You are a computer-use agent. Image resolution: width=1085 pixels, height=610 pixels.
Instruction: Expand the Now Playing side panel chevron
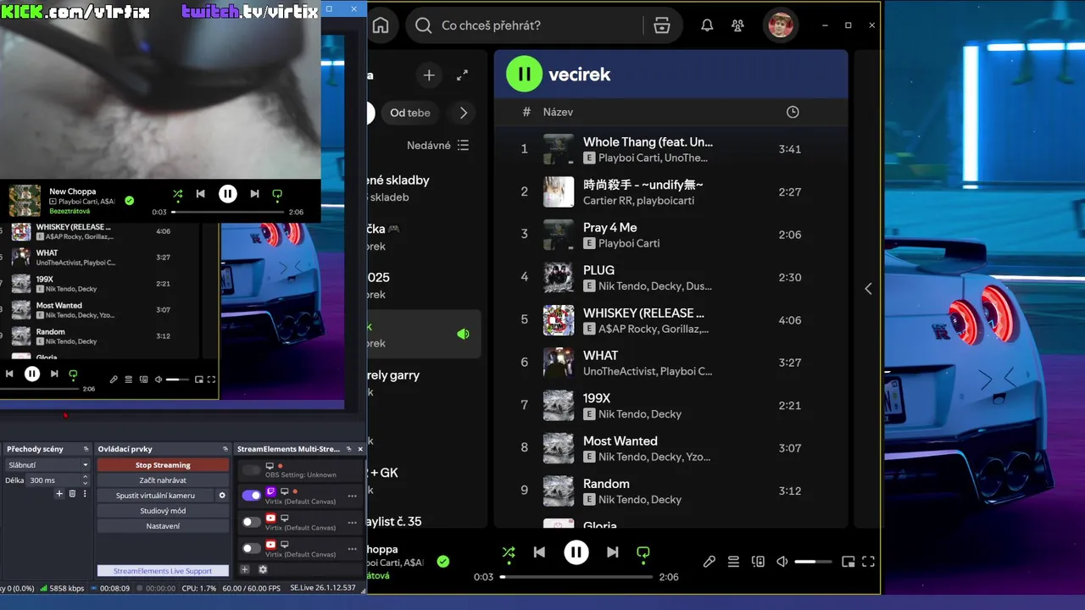[868, 289]
